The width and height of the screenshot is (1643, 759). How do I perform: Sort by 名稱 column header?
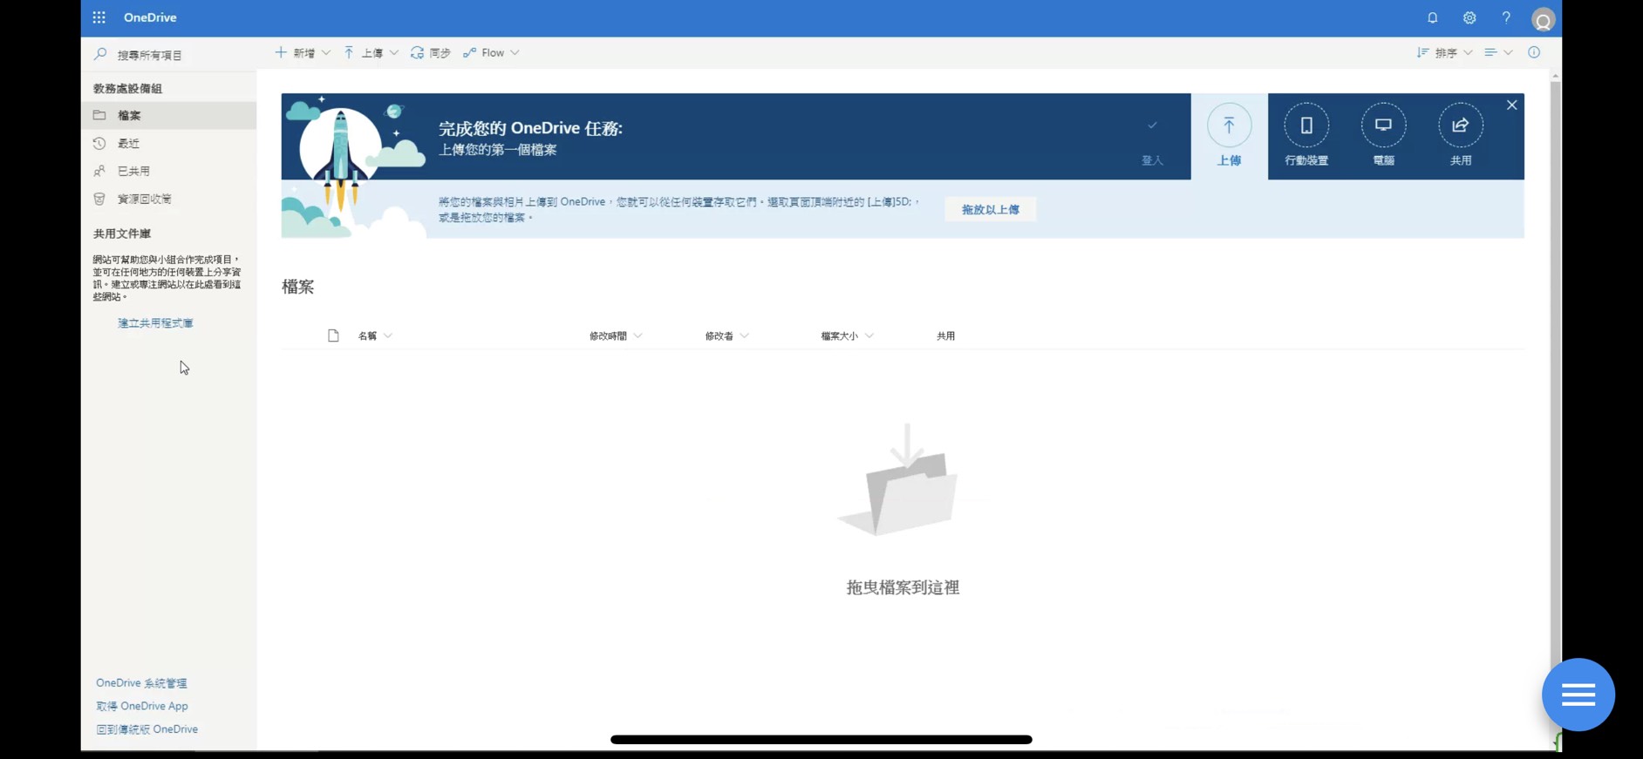pos(375,335)
